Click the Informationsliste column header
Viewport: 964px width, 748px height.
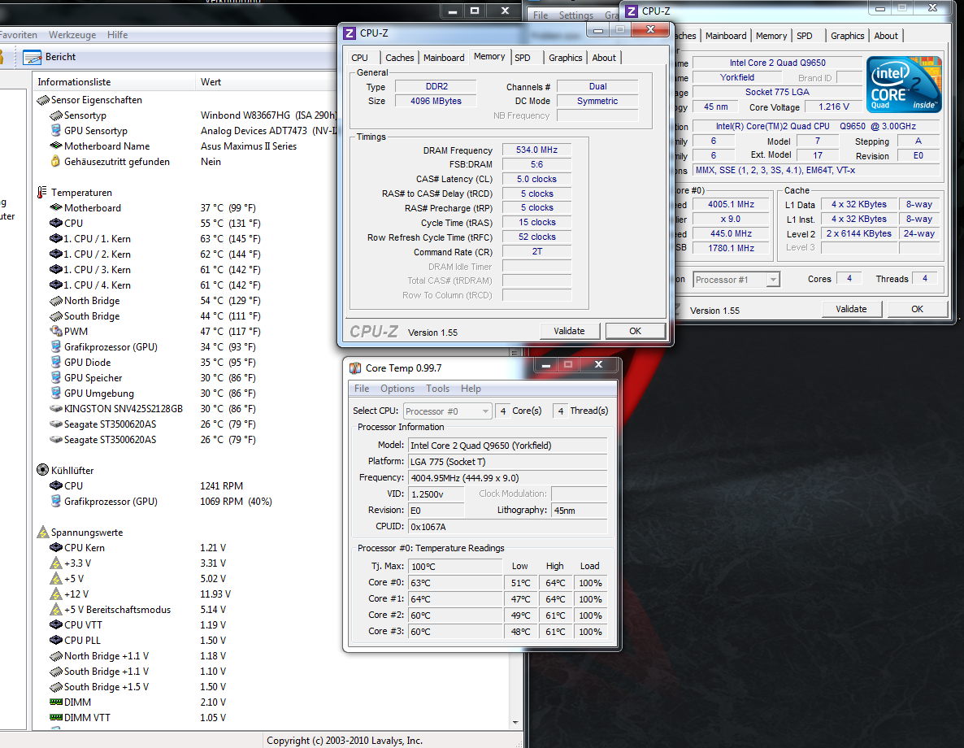tap(114, 82)
